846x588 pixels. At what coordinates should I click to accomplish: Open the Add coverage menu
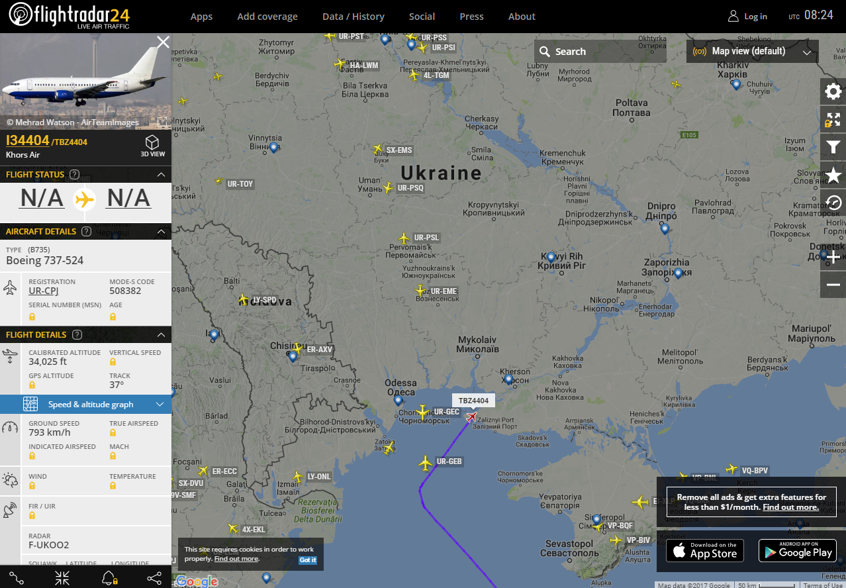click(267, 17)
